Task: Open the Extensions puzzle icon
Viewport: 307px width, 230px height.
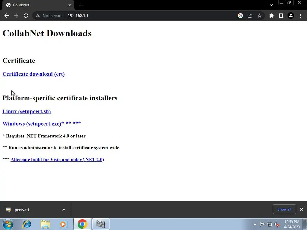Action: [271, 16]
